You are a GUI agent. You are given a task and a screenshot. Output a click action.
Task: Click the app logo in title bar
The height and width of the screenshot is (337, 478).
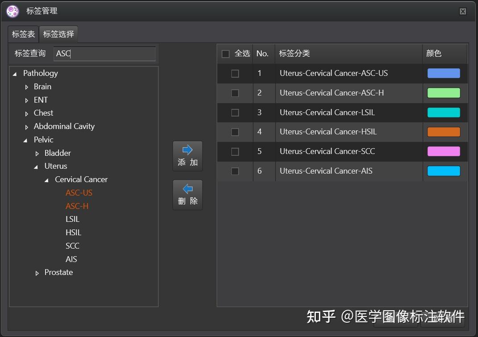[x=13, y=11]
